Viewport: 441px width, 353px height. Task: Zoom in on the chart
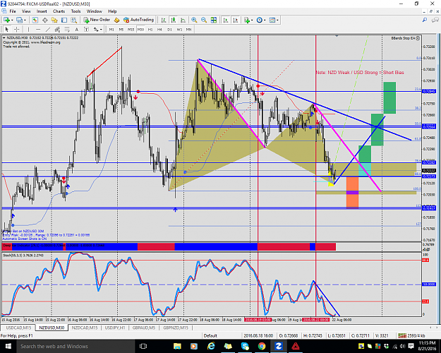click(194, 20)
